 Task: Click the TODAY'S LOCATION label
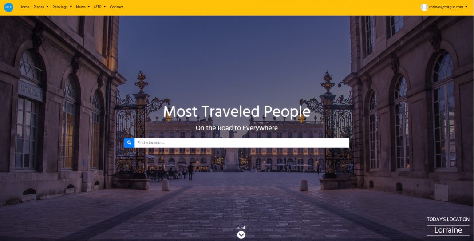click(448, 219)
